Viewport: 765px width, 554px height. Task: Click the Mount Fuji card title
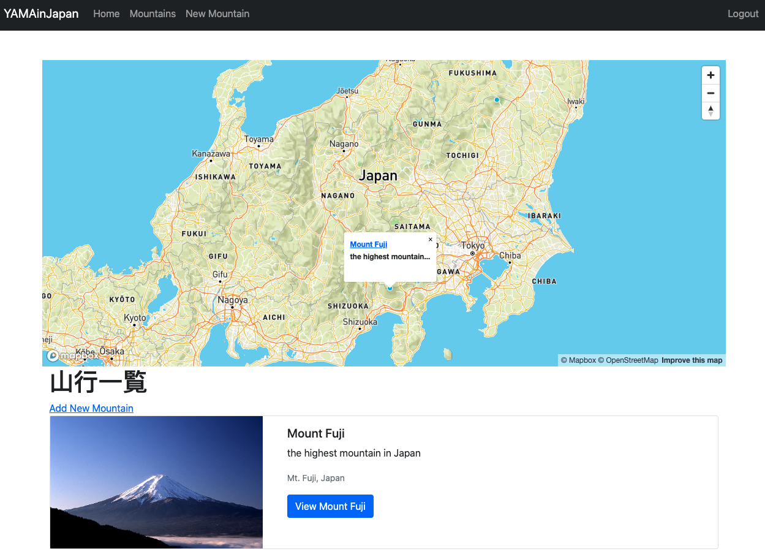[316, 433]
